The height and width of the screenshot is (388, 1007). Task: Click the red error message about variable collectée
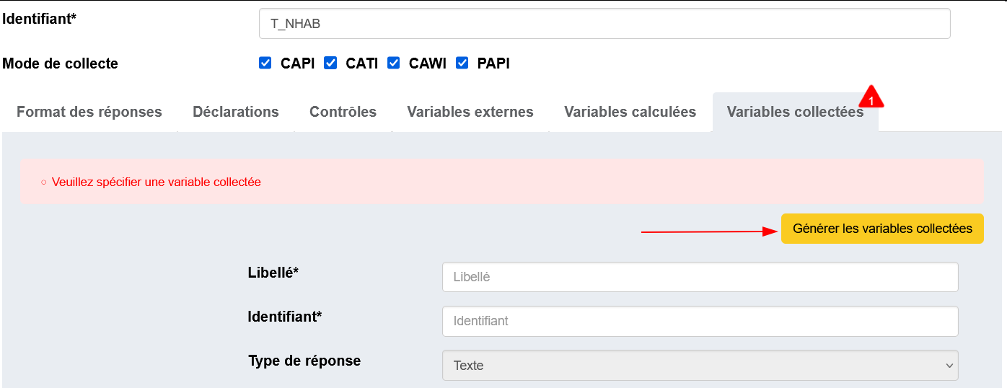(x=156, y=182)
